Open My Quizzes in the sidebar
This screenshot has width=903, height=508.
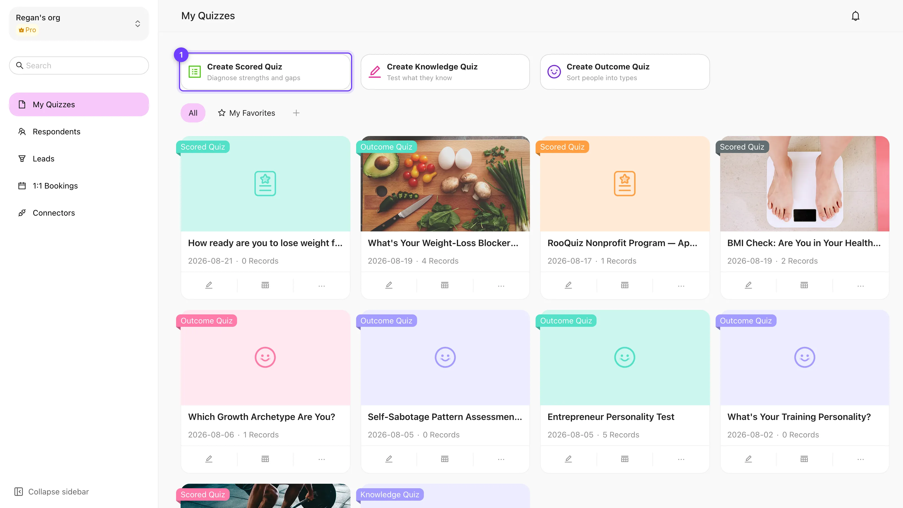[x=79, y=104]
